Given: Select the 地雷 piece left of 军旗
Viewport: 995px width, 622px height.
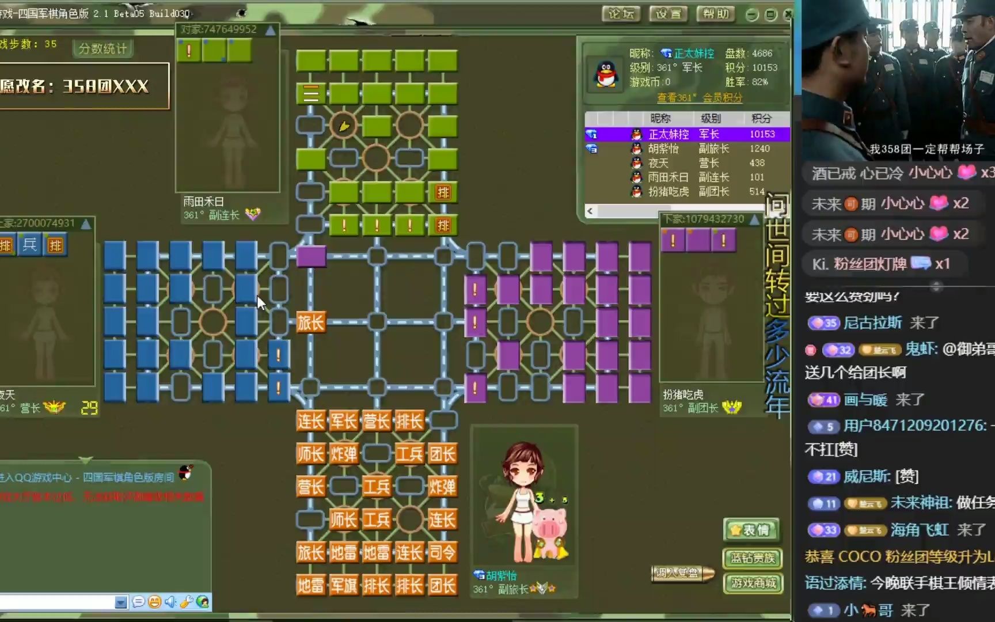Looking at the screenshot, I should [x=311, y=586].
